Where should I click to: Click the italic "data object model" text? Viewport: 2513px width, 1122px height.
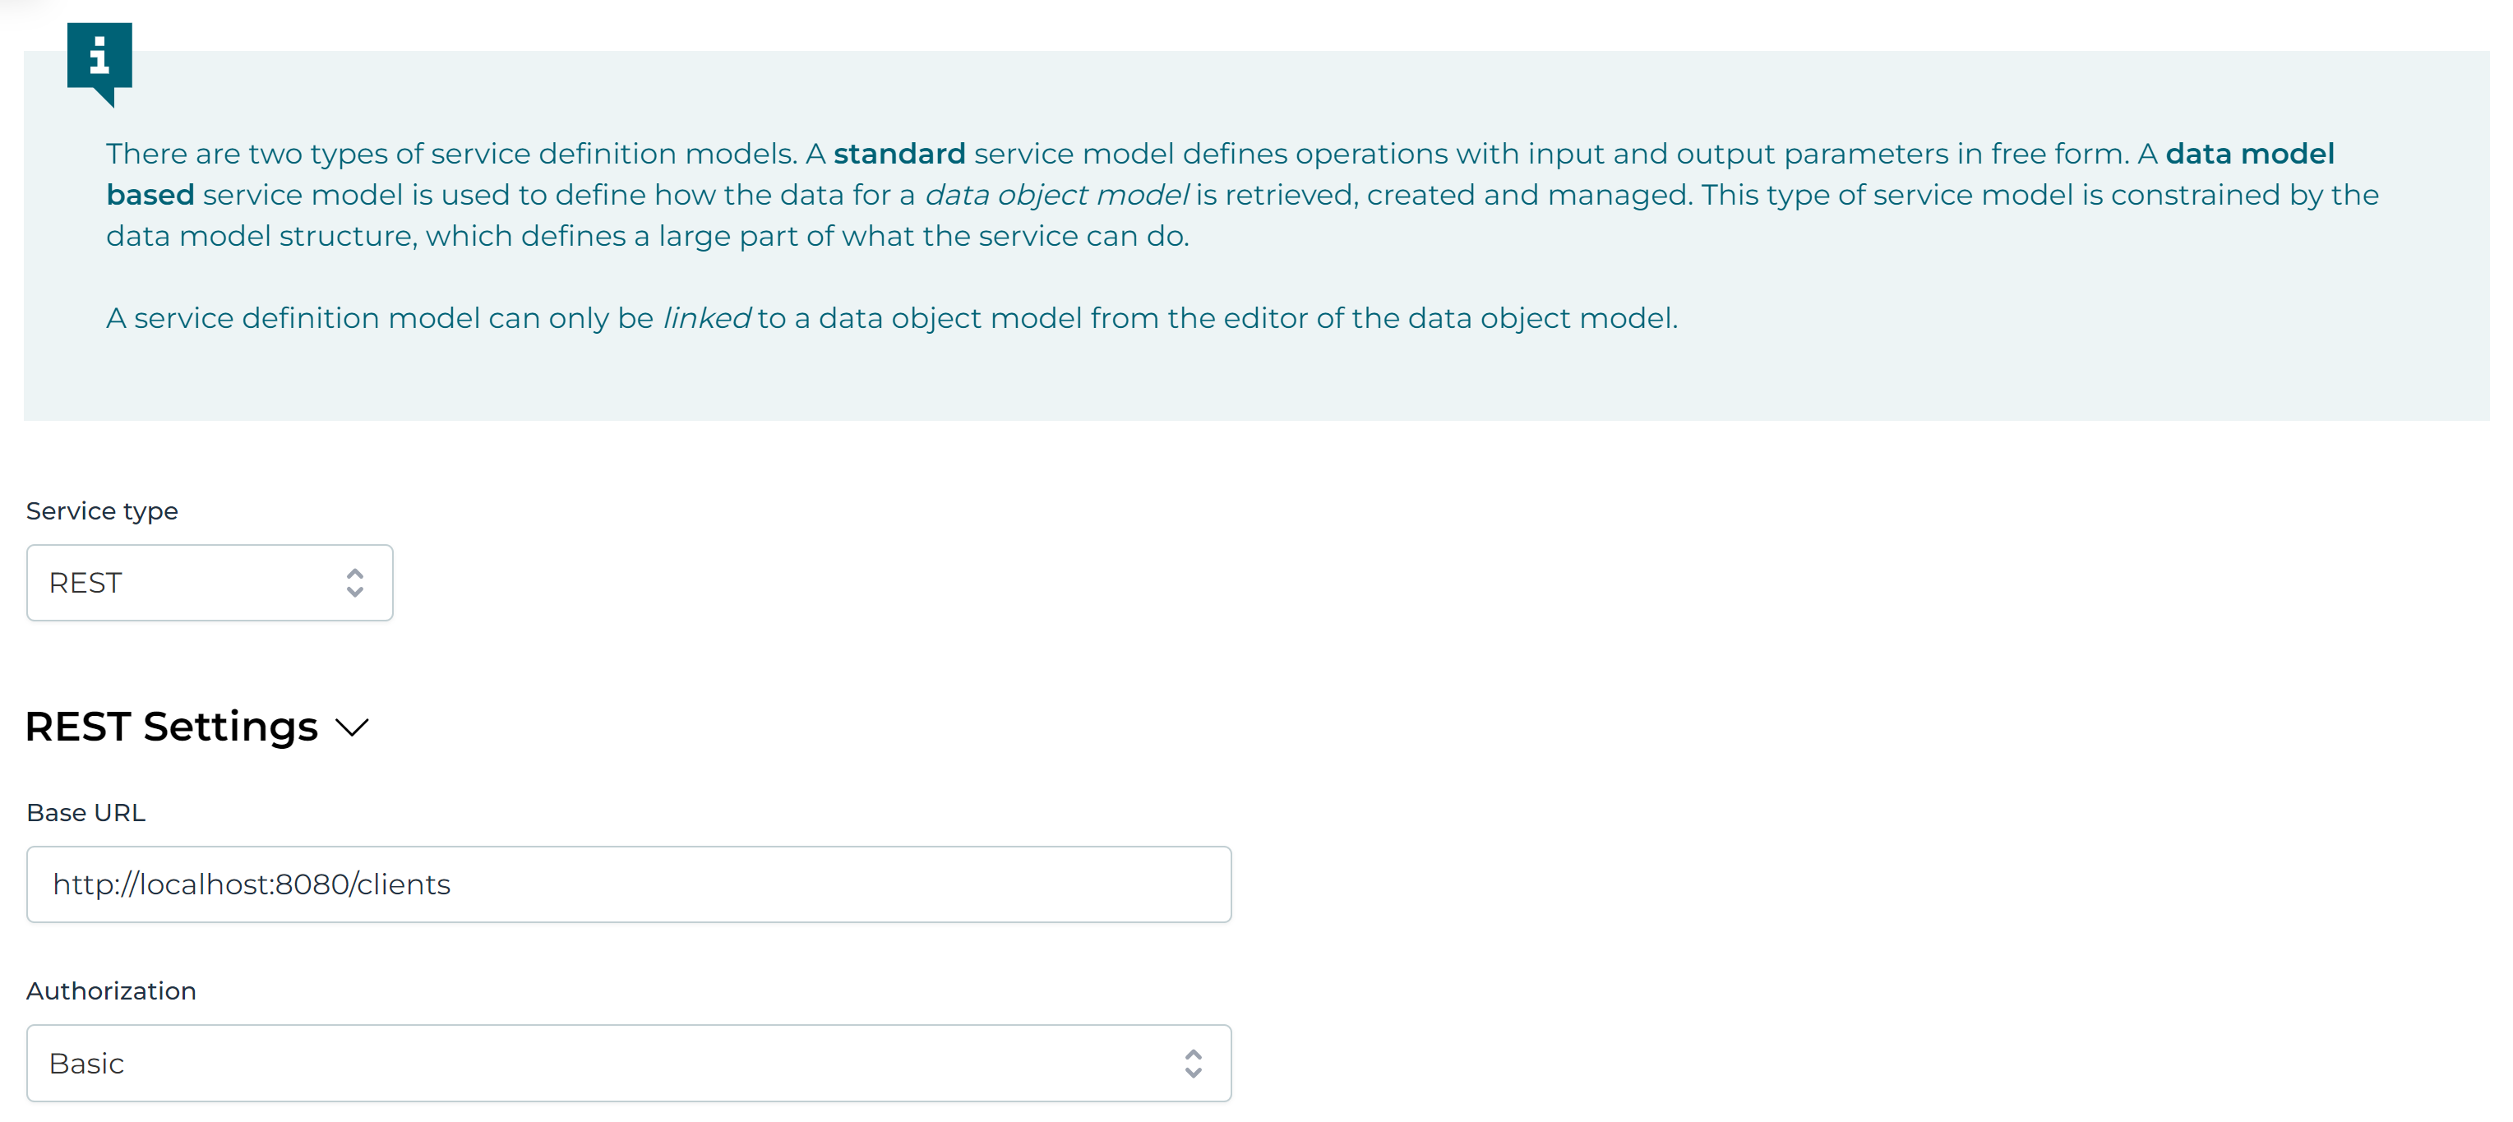coord(1056,195)
